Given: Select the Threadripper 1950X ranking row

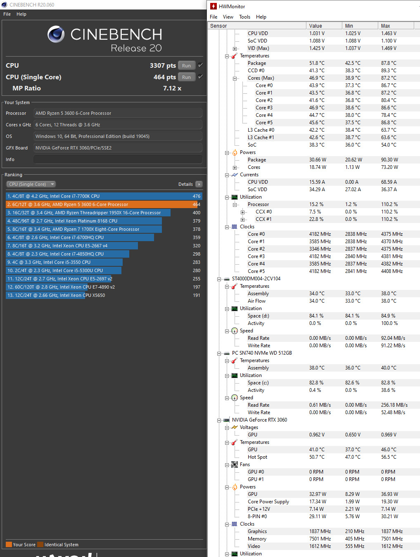Looking at the screenshot, I should click(x=104, y=213).
